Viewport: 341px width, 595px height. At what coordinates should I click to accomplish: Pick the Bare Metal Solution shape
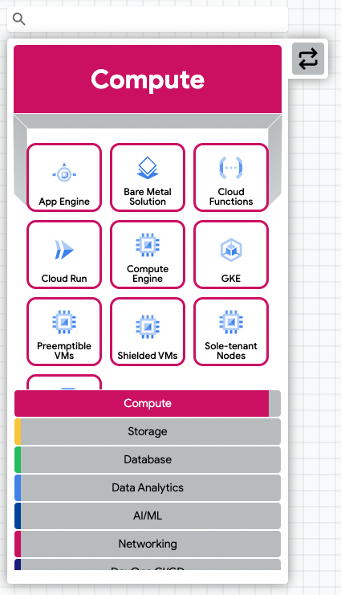click(x=148, y=177)
